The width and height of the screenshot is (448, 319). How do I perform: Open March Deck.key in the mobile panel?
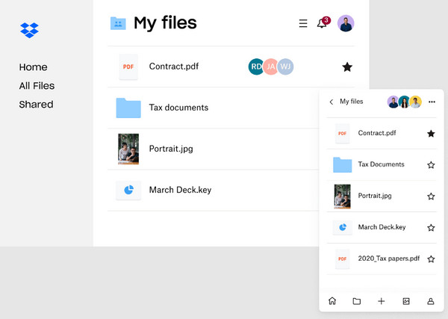(x=382, y=227)
